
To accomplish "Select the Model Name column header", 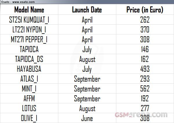I will (x=29, y=10).
